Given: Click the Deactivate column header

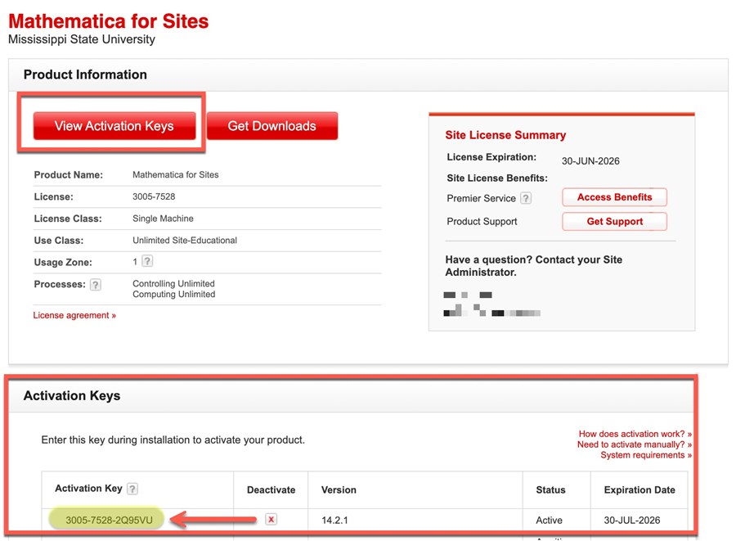Looking at the screenshot, I should pyautogui.click(x=272, y=489).
